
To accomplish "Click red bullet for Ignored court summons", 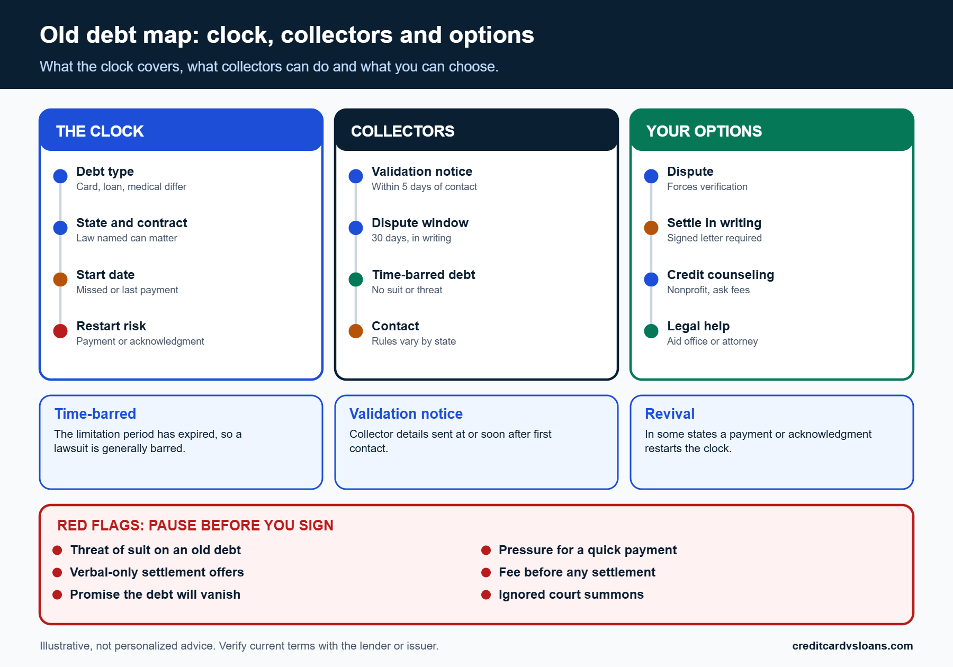I will pos(486,594).
